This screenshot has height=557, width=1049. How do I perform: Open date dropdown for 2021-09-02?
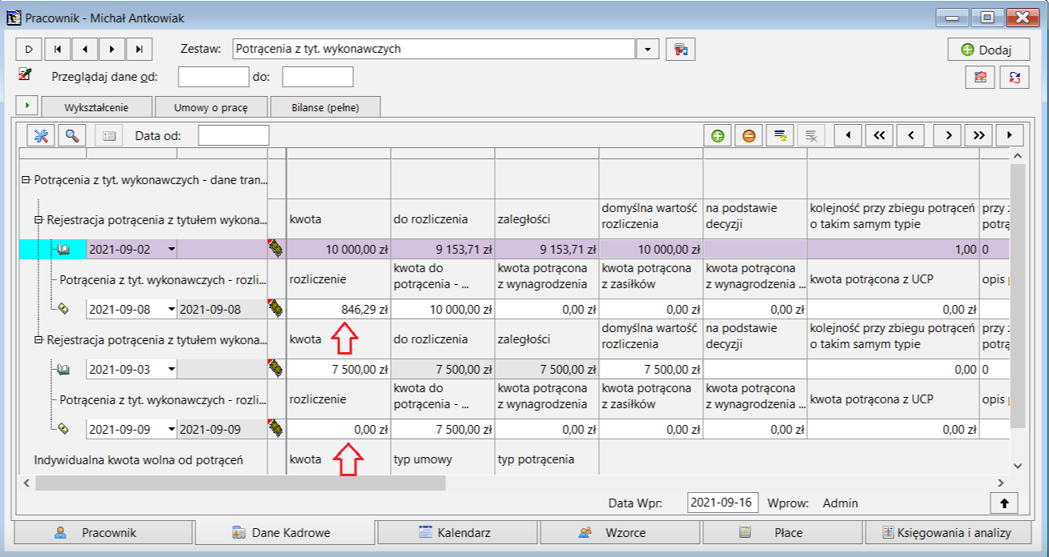(171, 249)
